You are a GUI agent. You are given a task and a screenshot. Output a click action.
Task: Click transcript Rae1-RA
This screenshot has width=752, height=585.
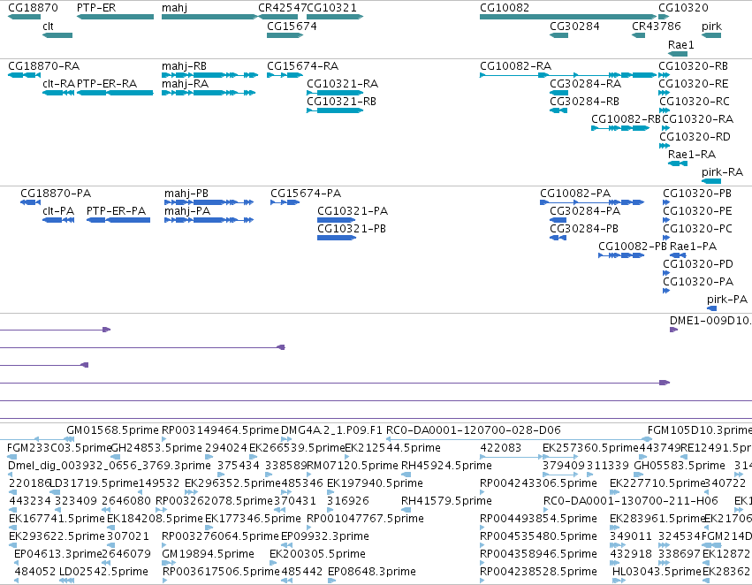692,155
